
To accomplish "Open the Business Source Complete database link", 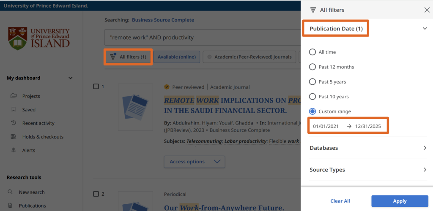I will click(163, 20).
